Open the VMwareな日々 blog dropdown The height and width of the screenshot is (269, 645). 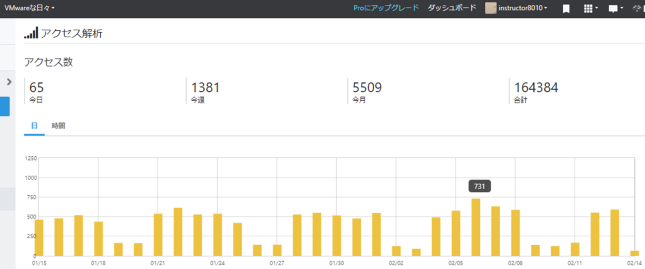coord(29,8)
